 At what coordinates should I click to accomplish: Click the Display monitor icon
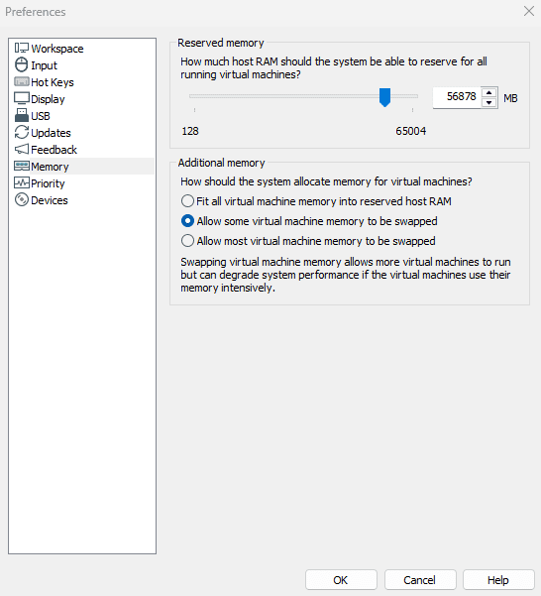(x=22, y=98)
